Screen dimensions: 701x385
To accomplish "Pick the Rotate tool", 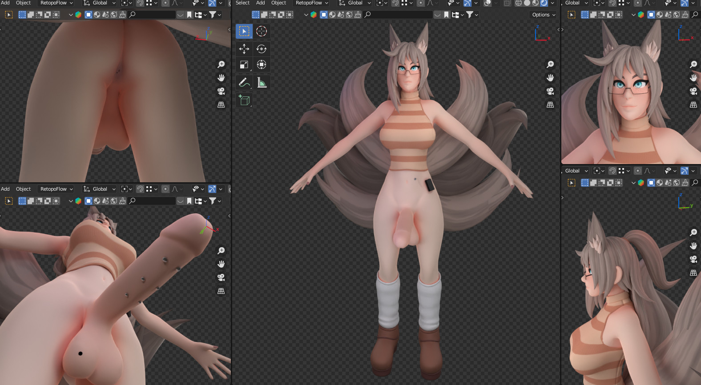I will (262, 49).
